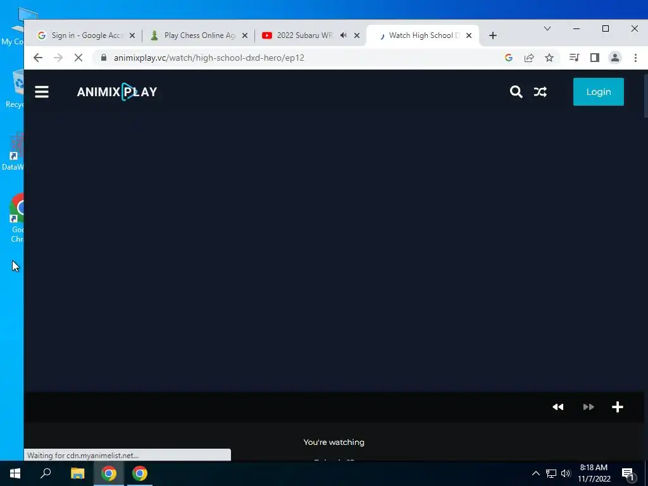Minimize the Chrome window
The image size is (648, 486).
(x=576, y=28)
